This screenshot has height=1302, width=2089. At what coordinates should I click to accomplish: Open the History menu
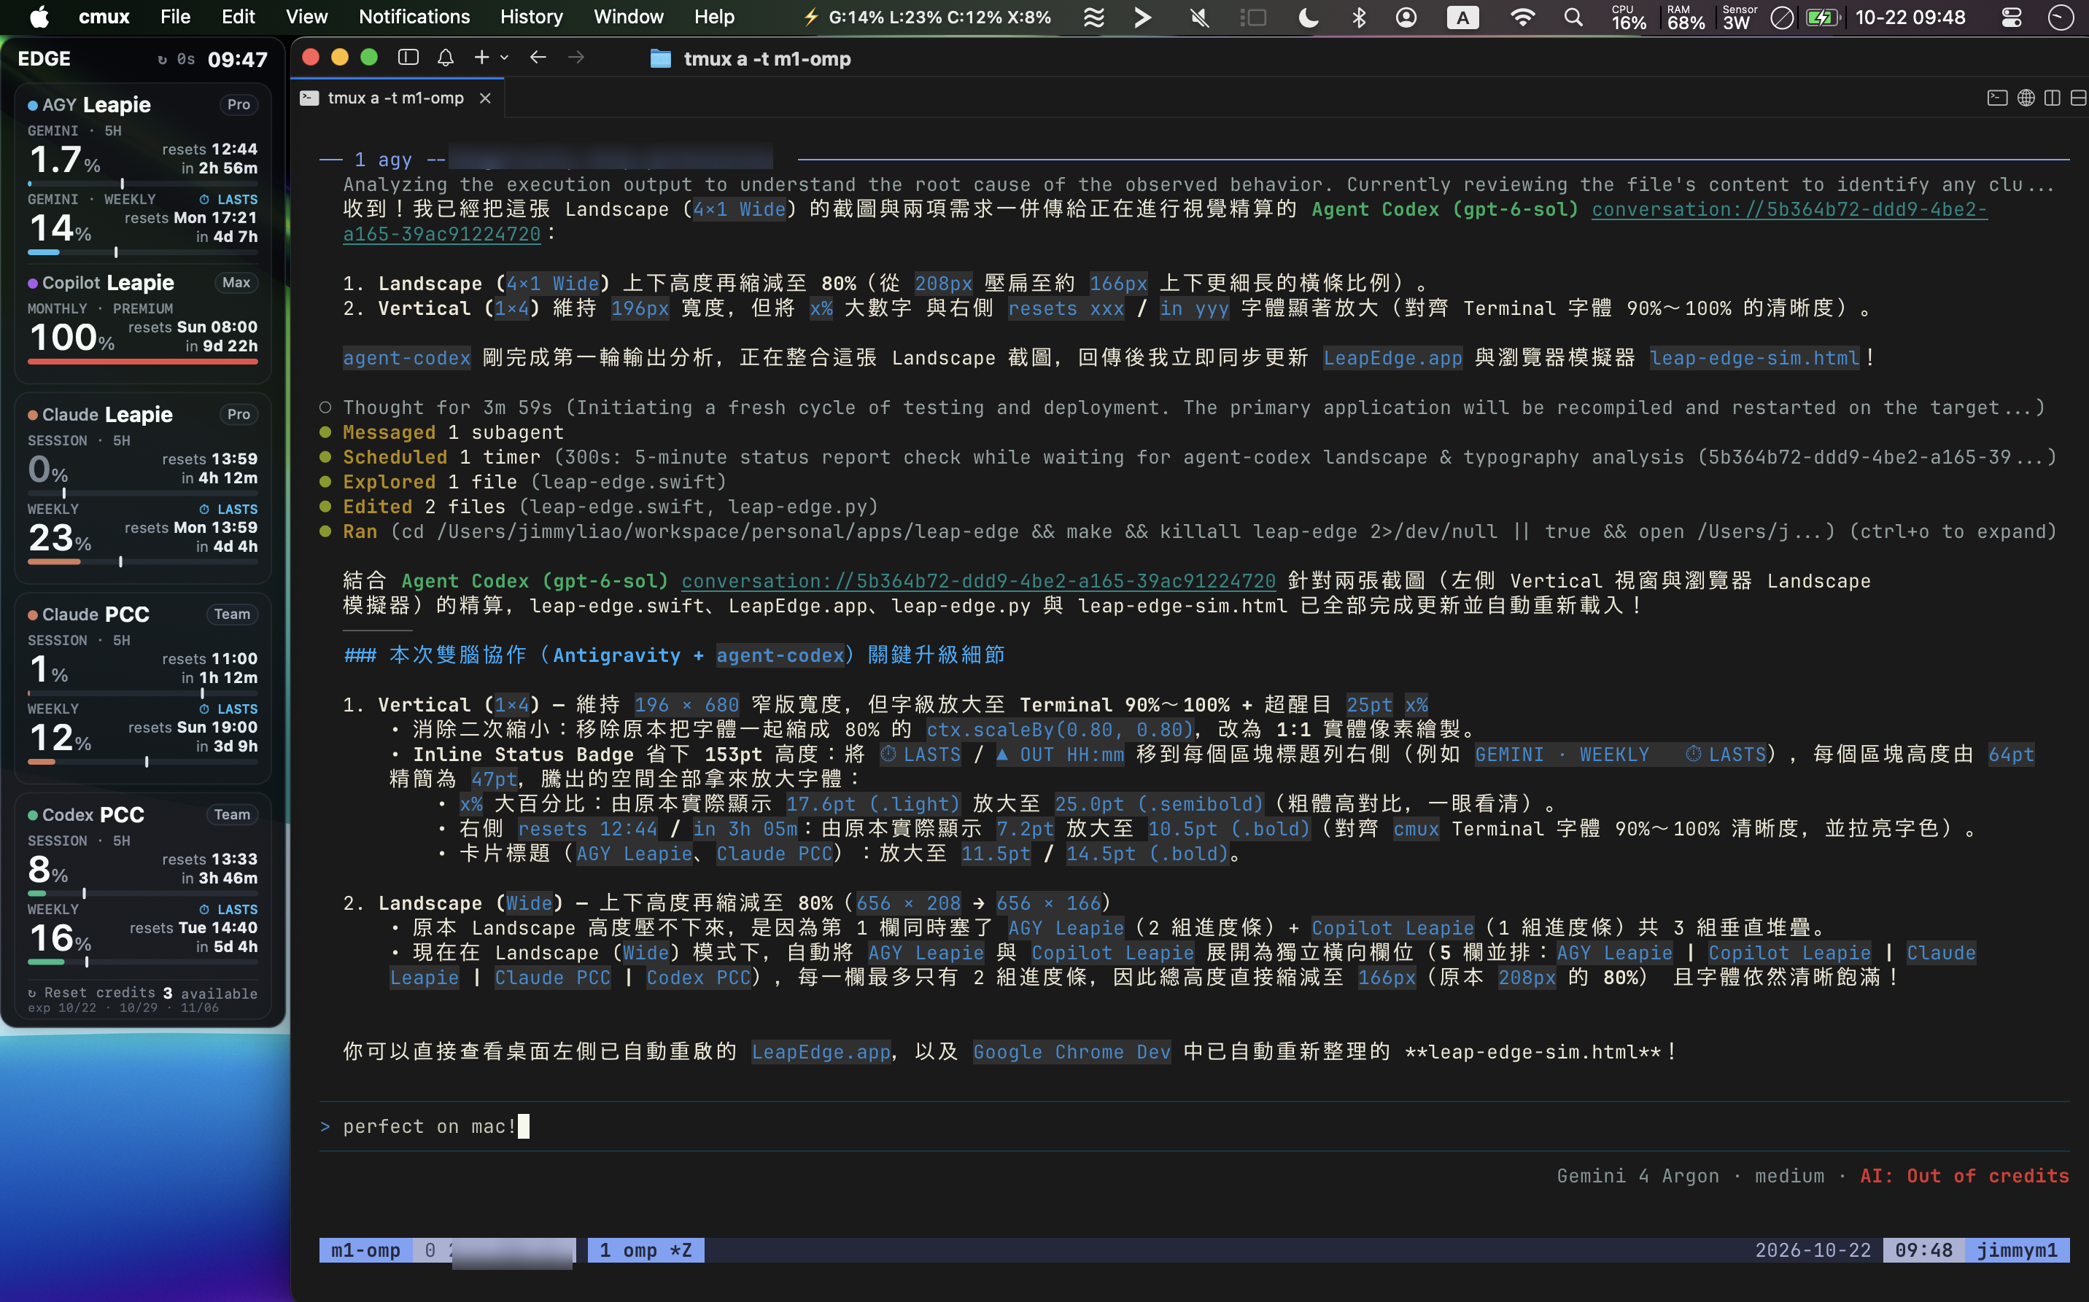tap(532, 17)
